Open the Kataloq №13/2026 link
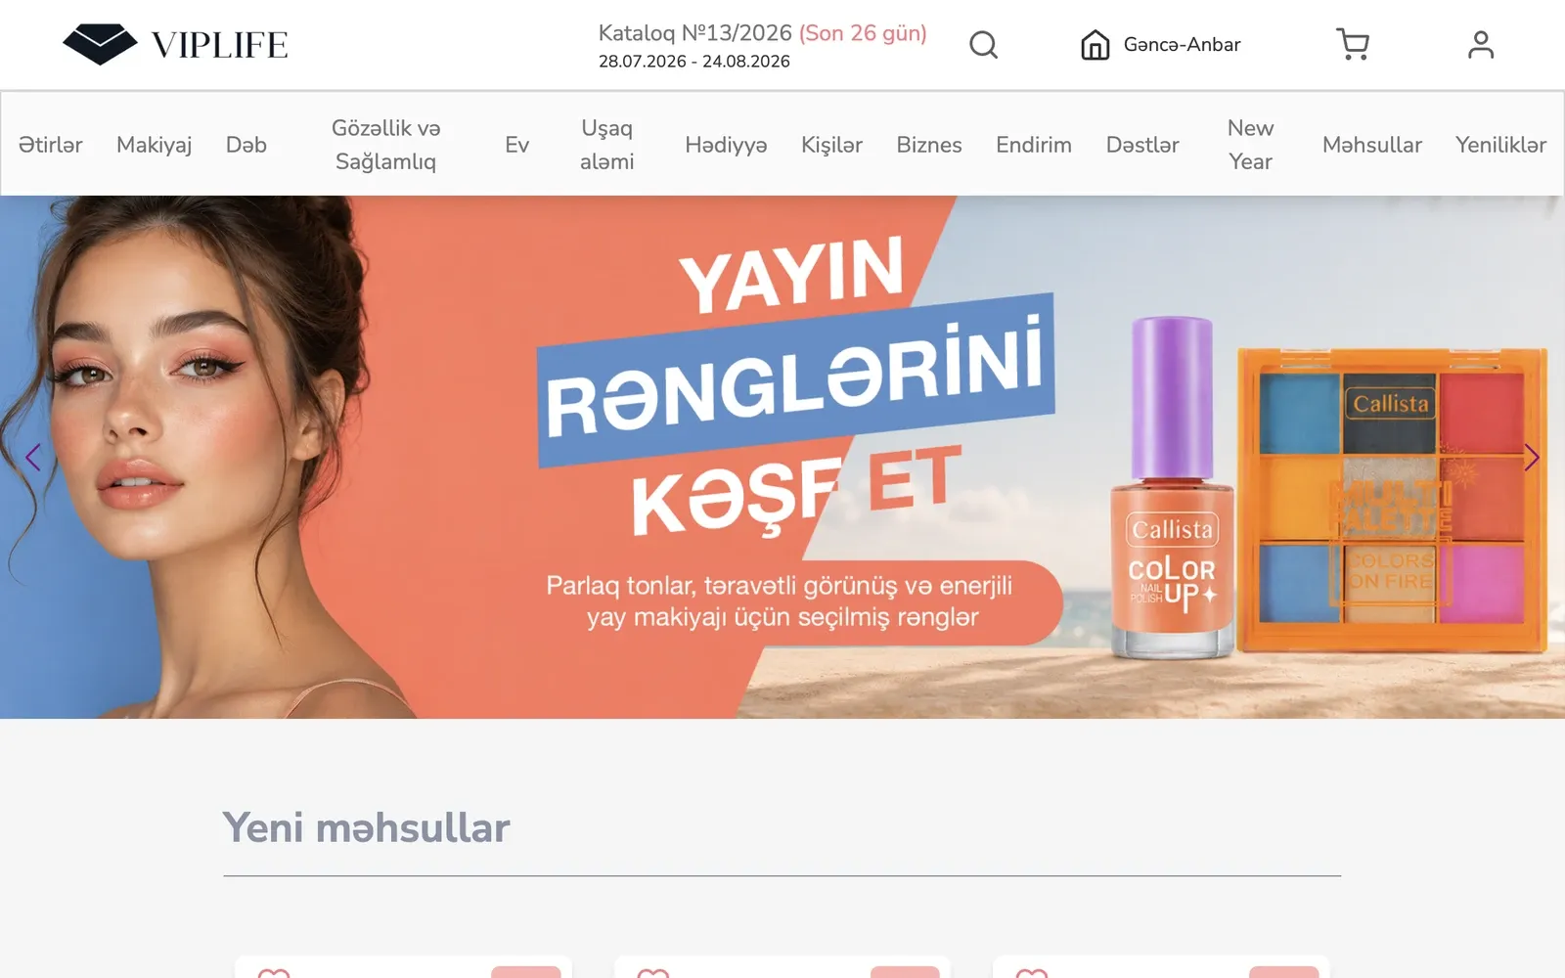Image resolution: width=1565 pixels, height=978 pixels. pyautogui.click(x=763, y=33)
